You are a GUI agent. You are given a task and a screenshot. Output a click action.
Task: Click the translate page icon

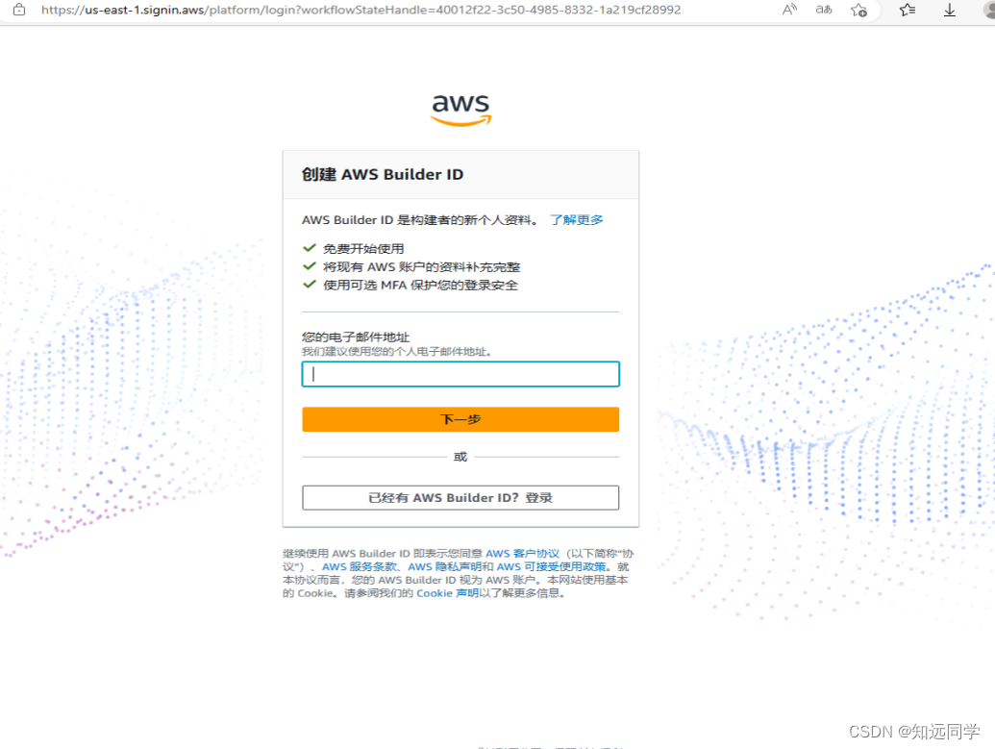coord(824,10)
